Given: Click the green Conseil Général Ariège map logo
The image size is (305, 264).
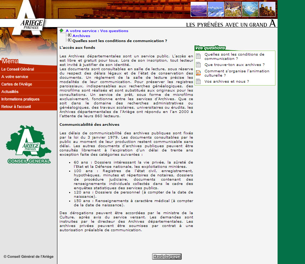Looking at the screenshot, I should click(x=29, y=144).
